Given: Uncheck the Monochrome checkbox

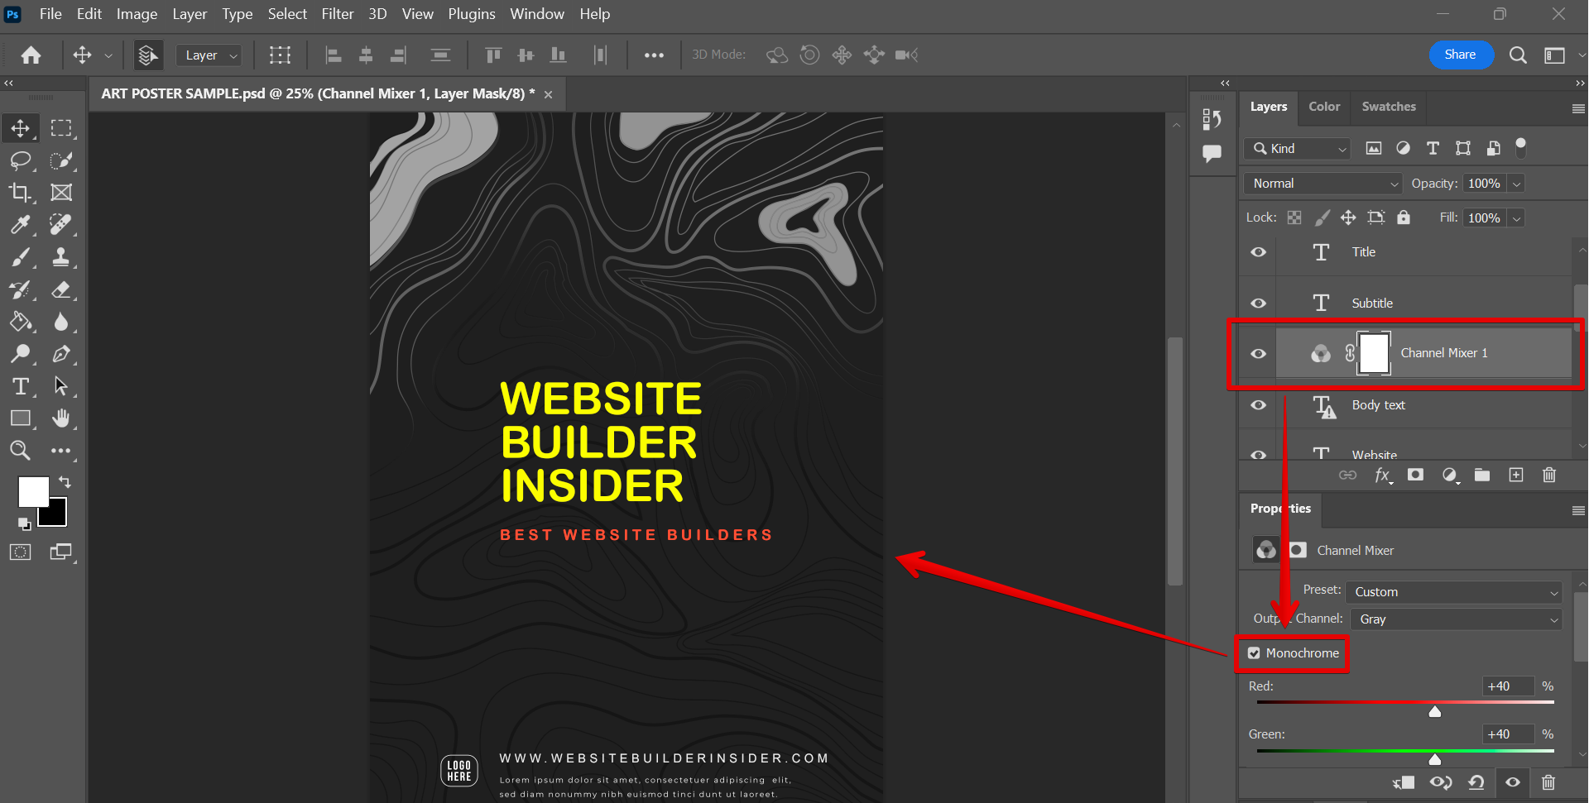Looking at the screenshot, I should coord(1254,653).
